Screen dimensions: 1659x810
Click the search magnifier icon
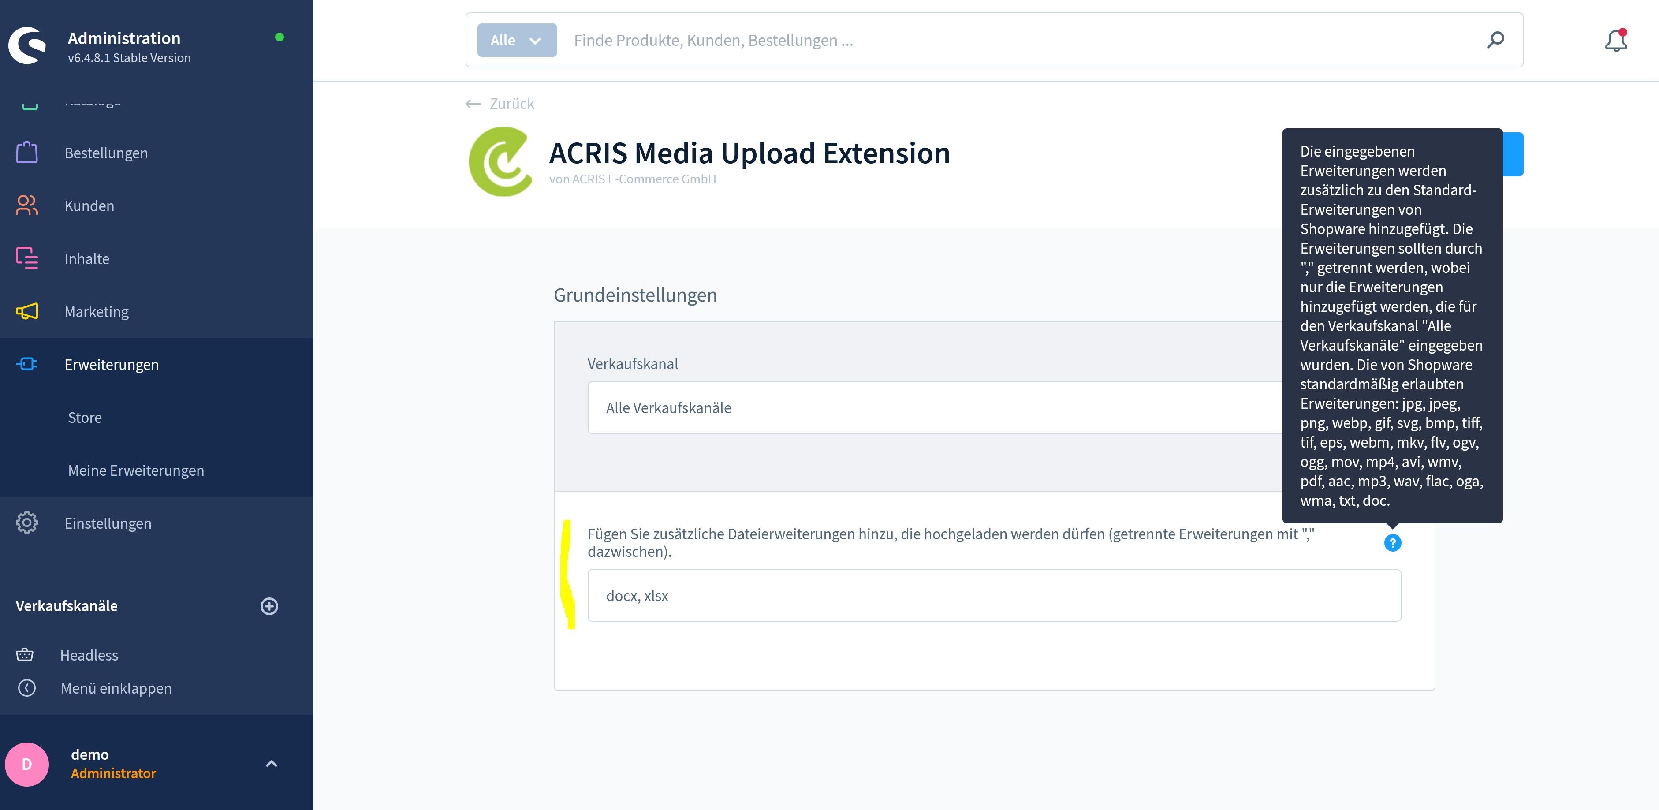click(1495, 40)
